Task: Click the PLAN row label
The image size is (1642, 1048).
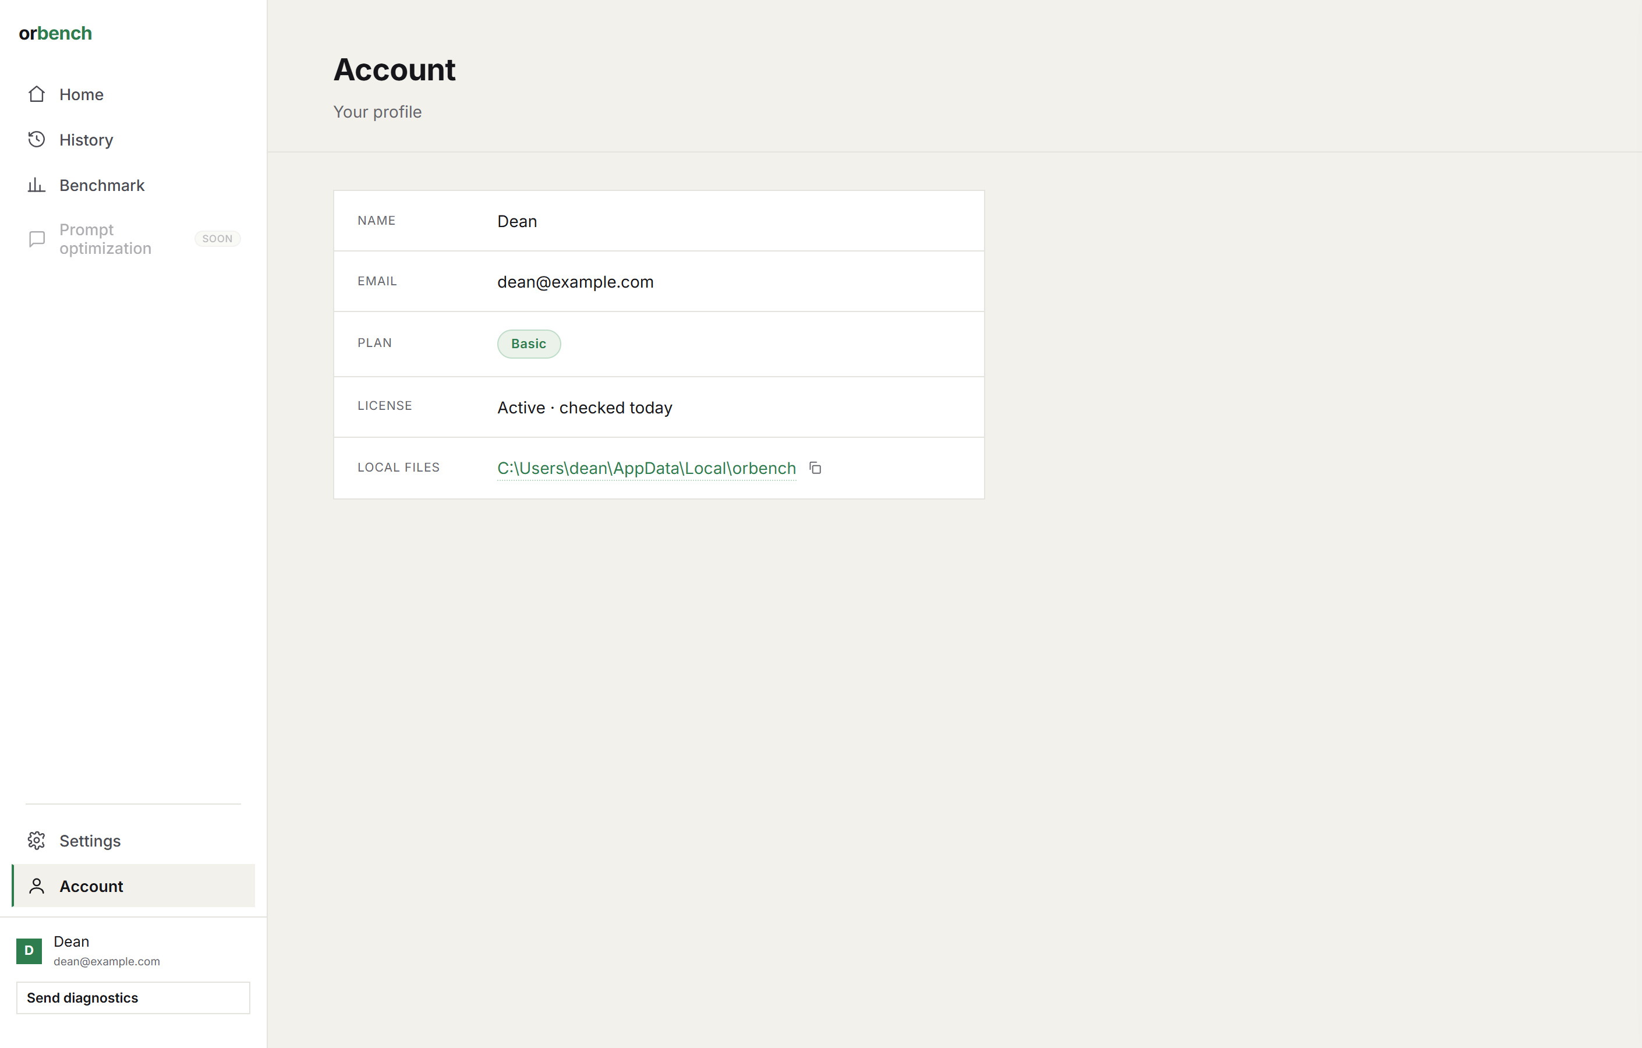Action: point(374,343)
